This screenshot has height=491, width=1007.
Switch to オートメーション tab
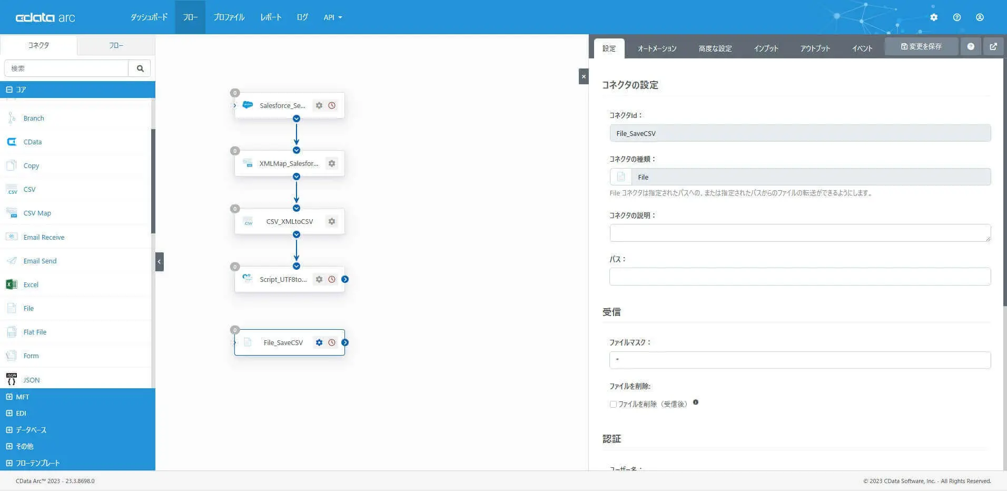pyautogui.click(x=657, y=48)
